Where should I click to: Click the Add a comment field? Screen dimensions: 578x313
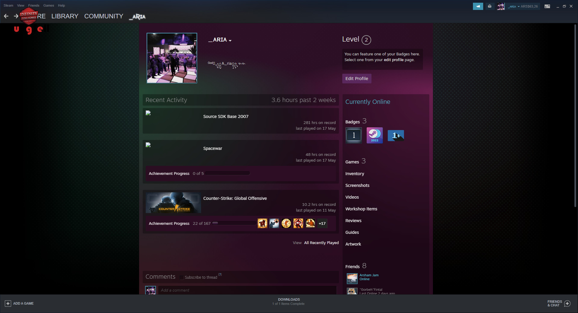point(247,290)
